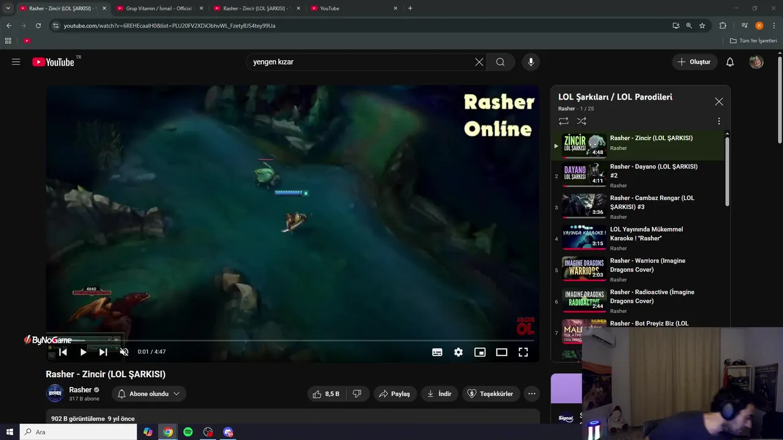783x440 pixels.
Task: Skip to the next video in player
Action: 103,352
